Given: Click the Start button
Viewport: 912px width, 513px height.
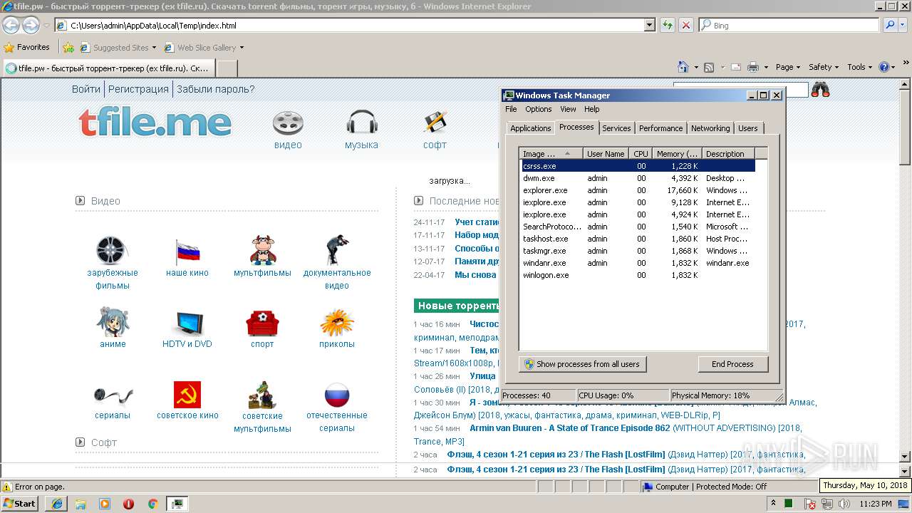Looking at the screenshot, I should click(x=20, y=504).
